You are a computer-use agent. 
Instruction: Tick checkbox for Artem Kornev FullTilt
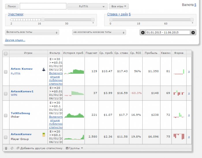click(6, 72)
